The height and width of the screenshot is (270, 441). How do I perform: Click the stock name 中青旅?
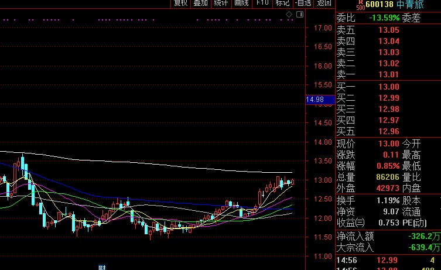point(411,4)
